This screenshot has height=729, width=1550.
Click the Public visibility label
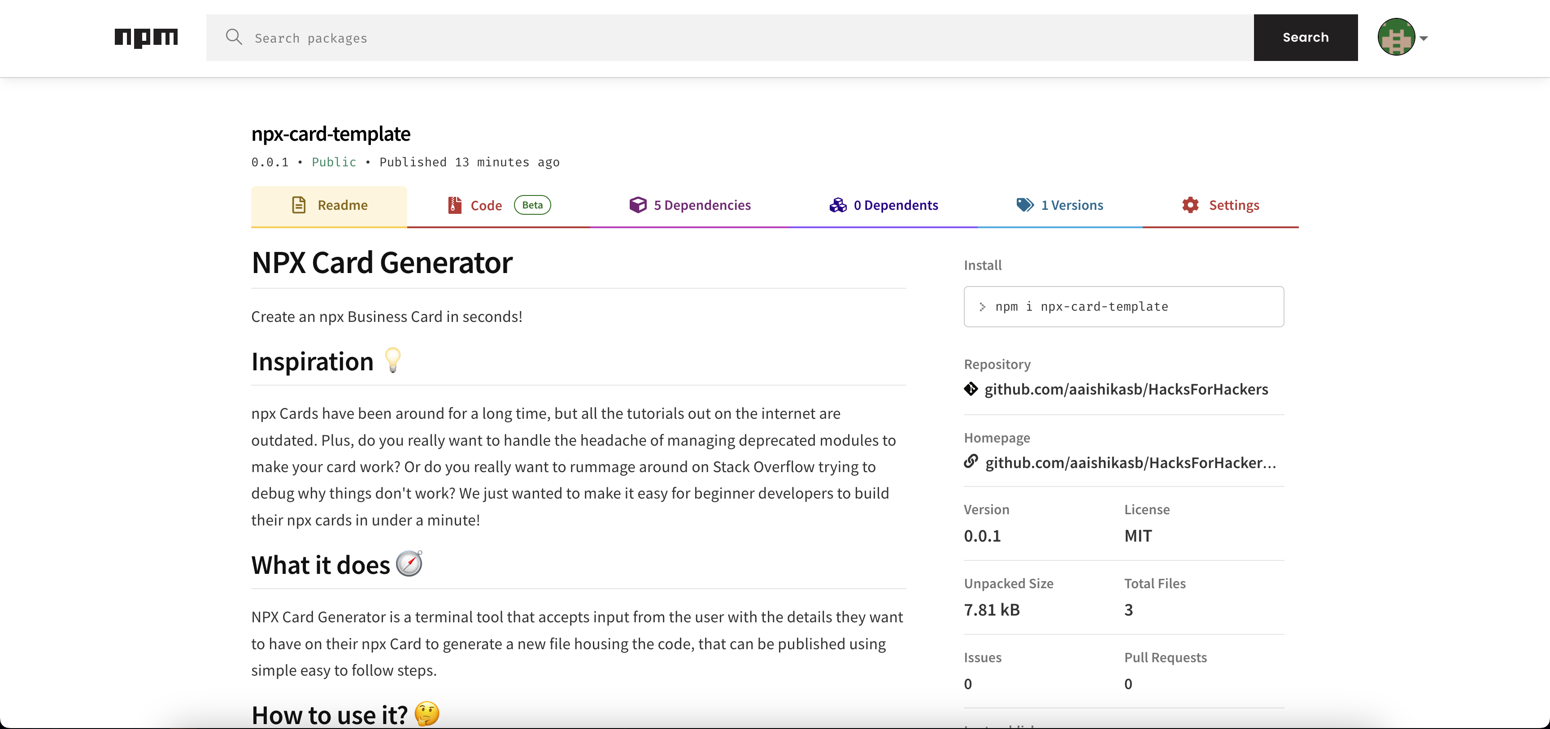click(334, 162)
